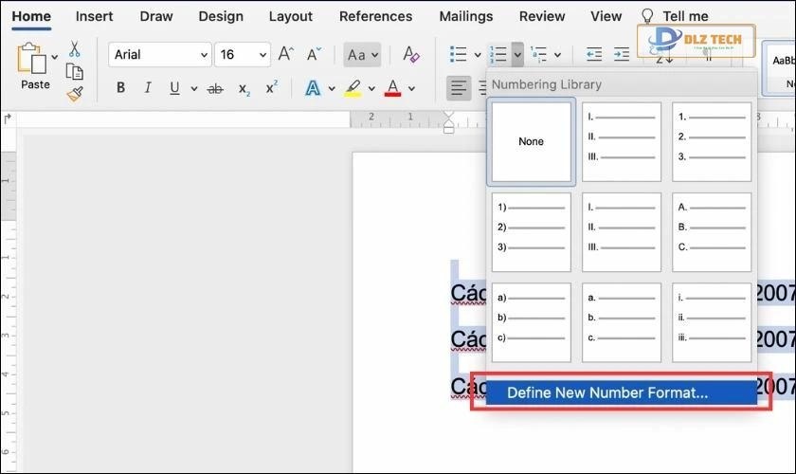Toggle bold formatting
Image resolution: width=796 pixels, height=474 pixels.
coord(120,88)
